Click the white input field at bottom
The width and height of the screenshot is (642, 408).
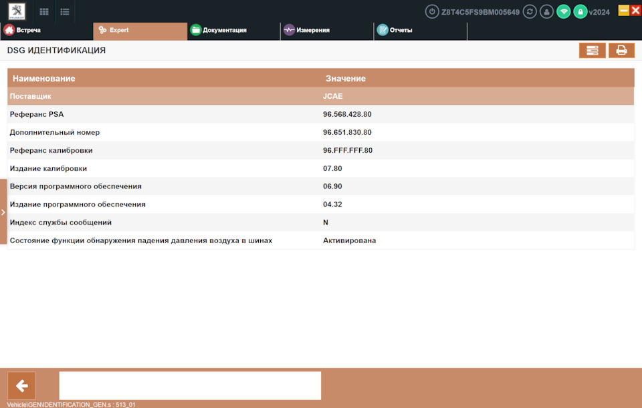point(190,385)
